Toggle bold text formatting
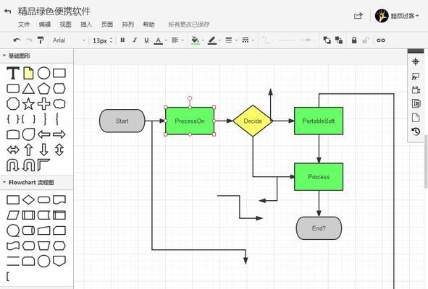The height and width of the screenshot is (289, 428). pyautogui.click(x=122, y=40)
